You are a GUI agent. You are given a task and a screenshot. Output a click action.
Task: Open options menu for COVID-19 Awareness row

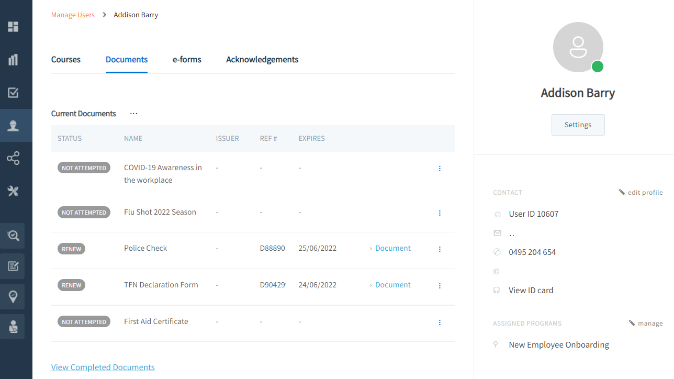click(x=440, y=169)
